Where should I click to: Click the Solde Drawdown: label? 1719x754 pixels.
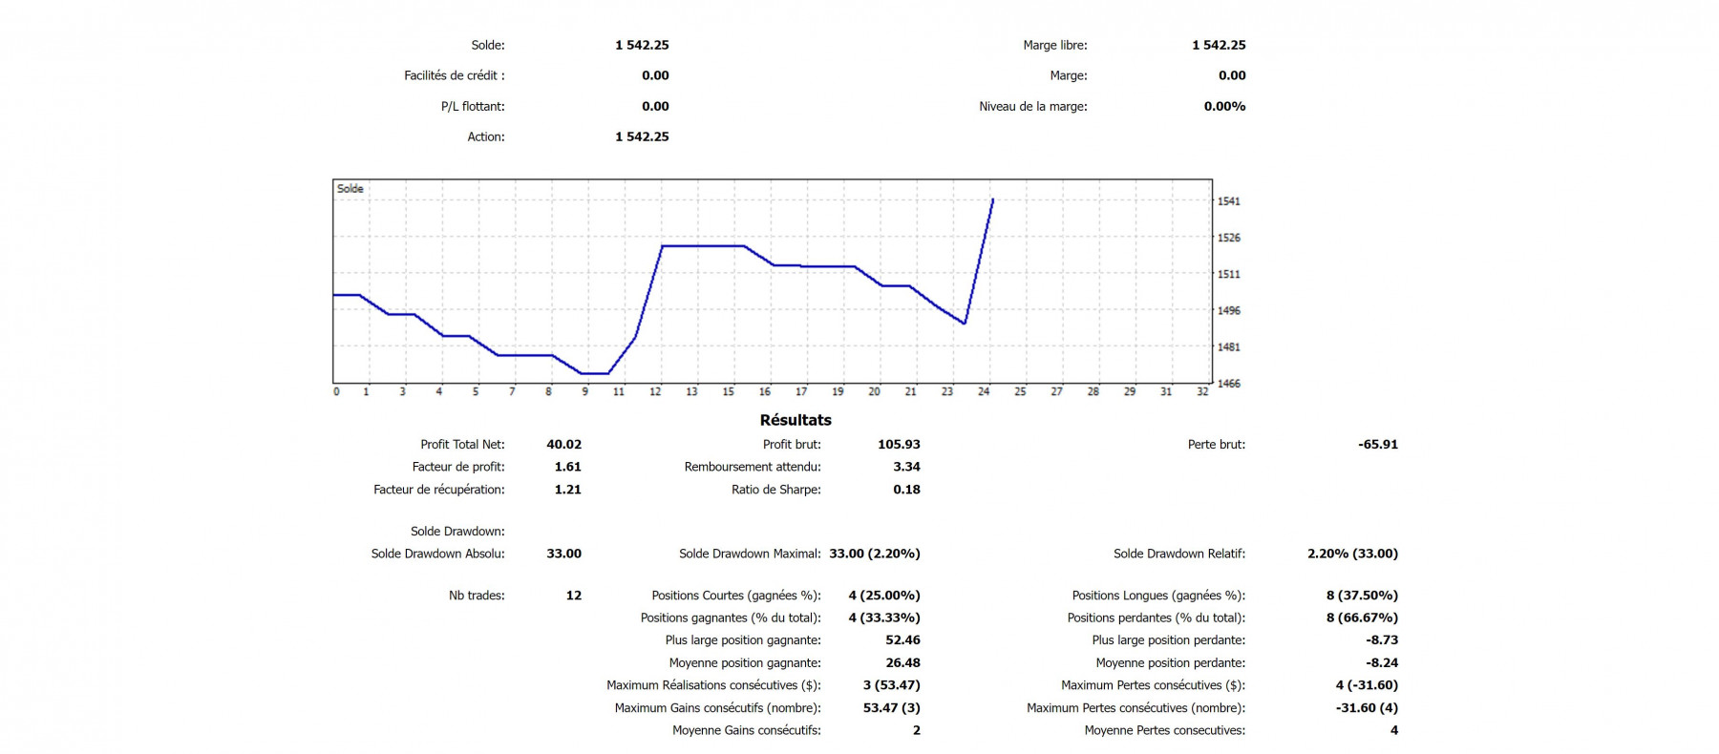pyautogui.click(x=457, y=532)
